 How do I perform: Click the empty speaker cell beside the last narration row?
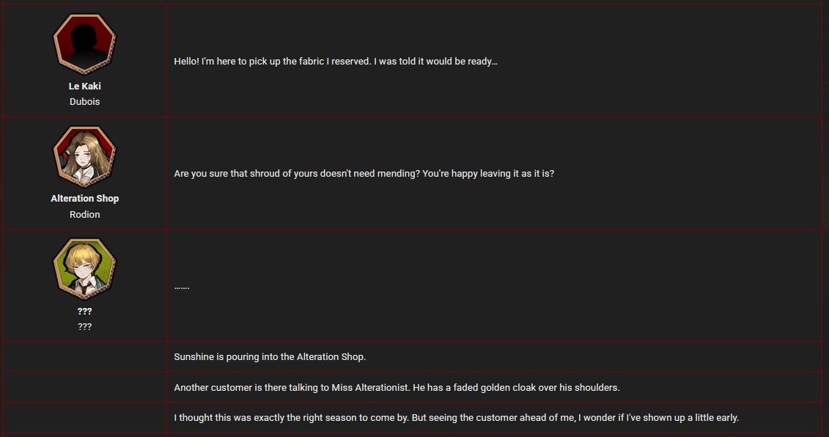click(x=84, y=417)
